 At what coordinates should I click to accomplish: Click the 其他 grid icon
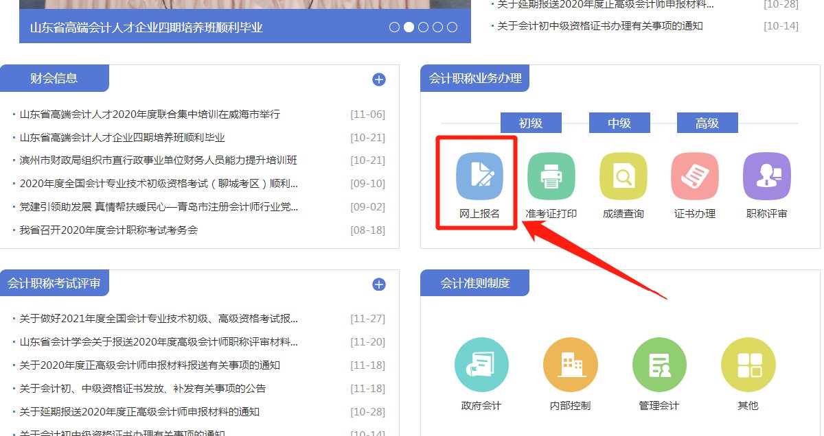[x=748, y=365]
